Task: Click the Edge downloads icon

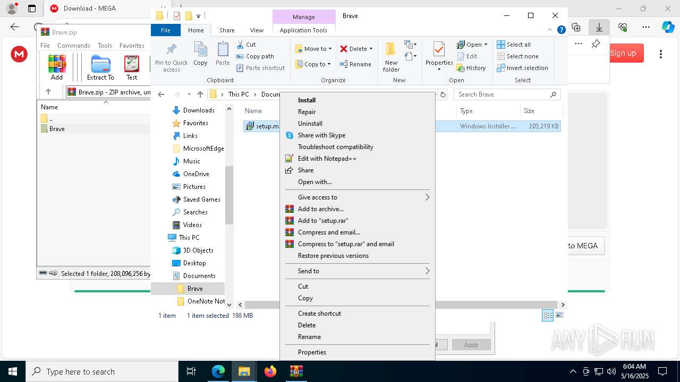Action: coord(599,27)
